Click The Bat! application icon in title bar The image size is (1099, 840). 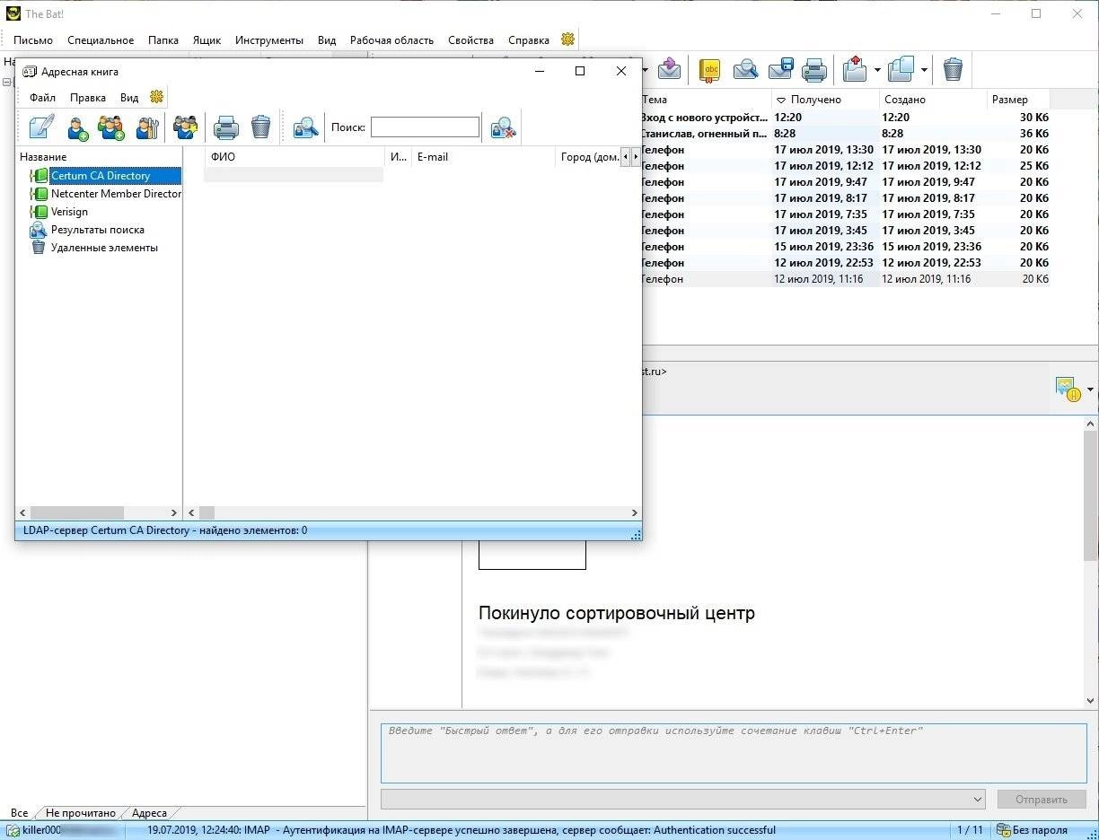pos(13,13)
